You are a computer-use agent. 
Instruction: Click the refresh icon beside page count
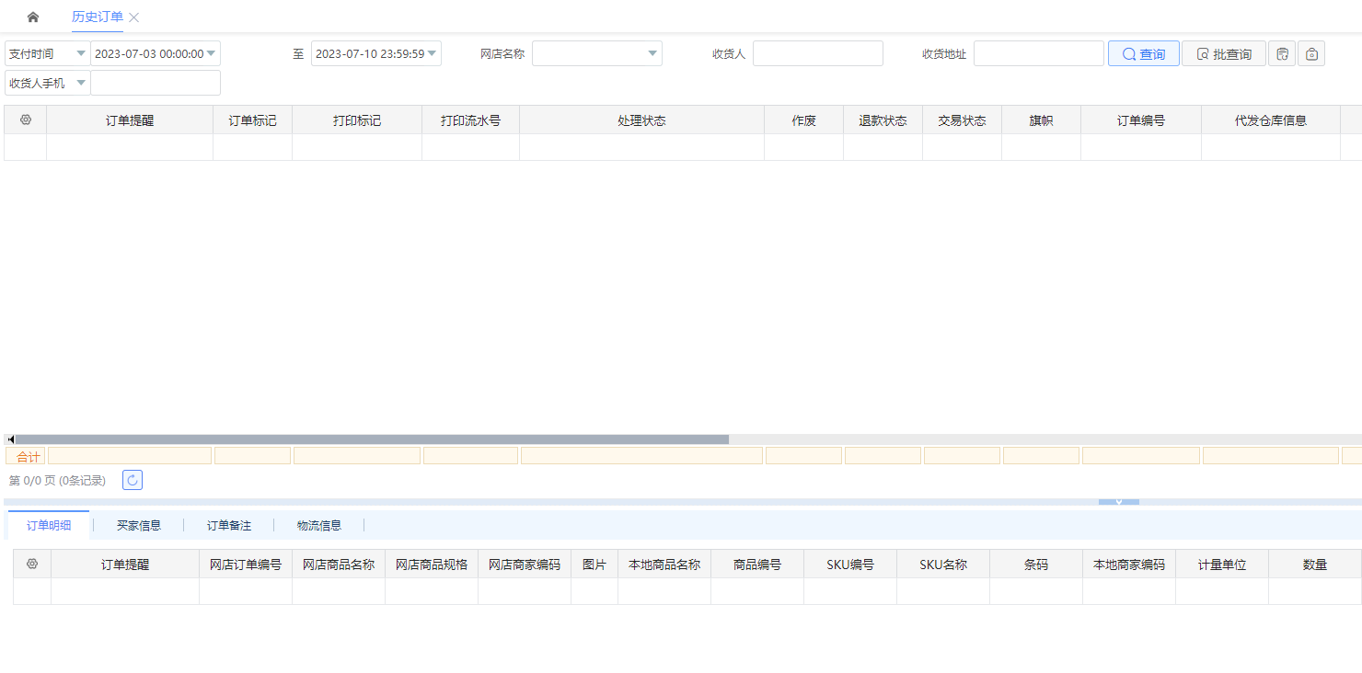point(133,480)
